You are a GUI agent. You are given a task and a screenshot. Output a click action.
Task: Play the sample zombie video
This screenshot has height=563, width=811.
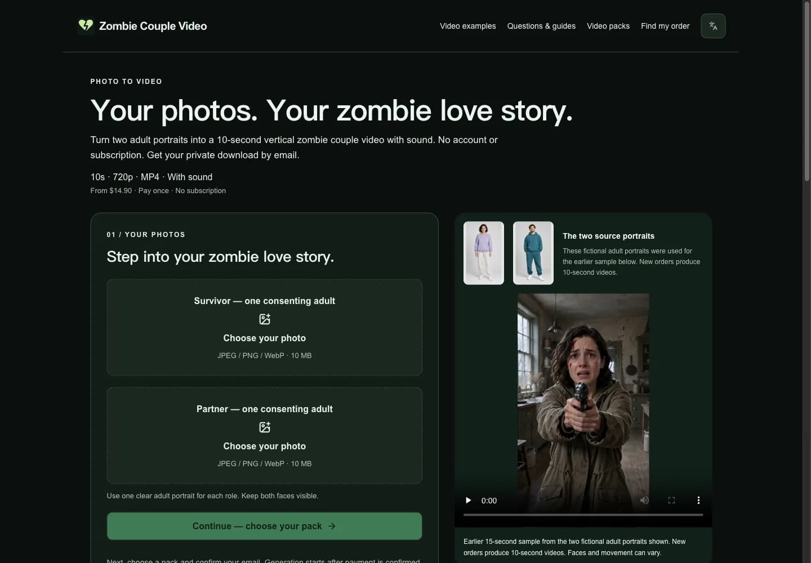[x=468, y=501]
